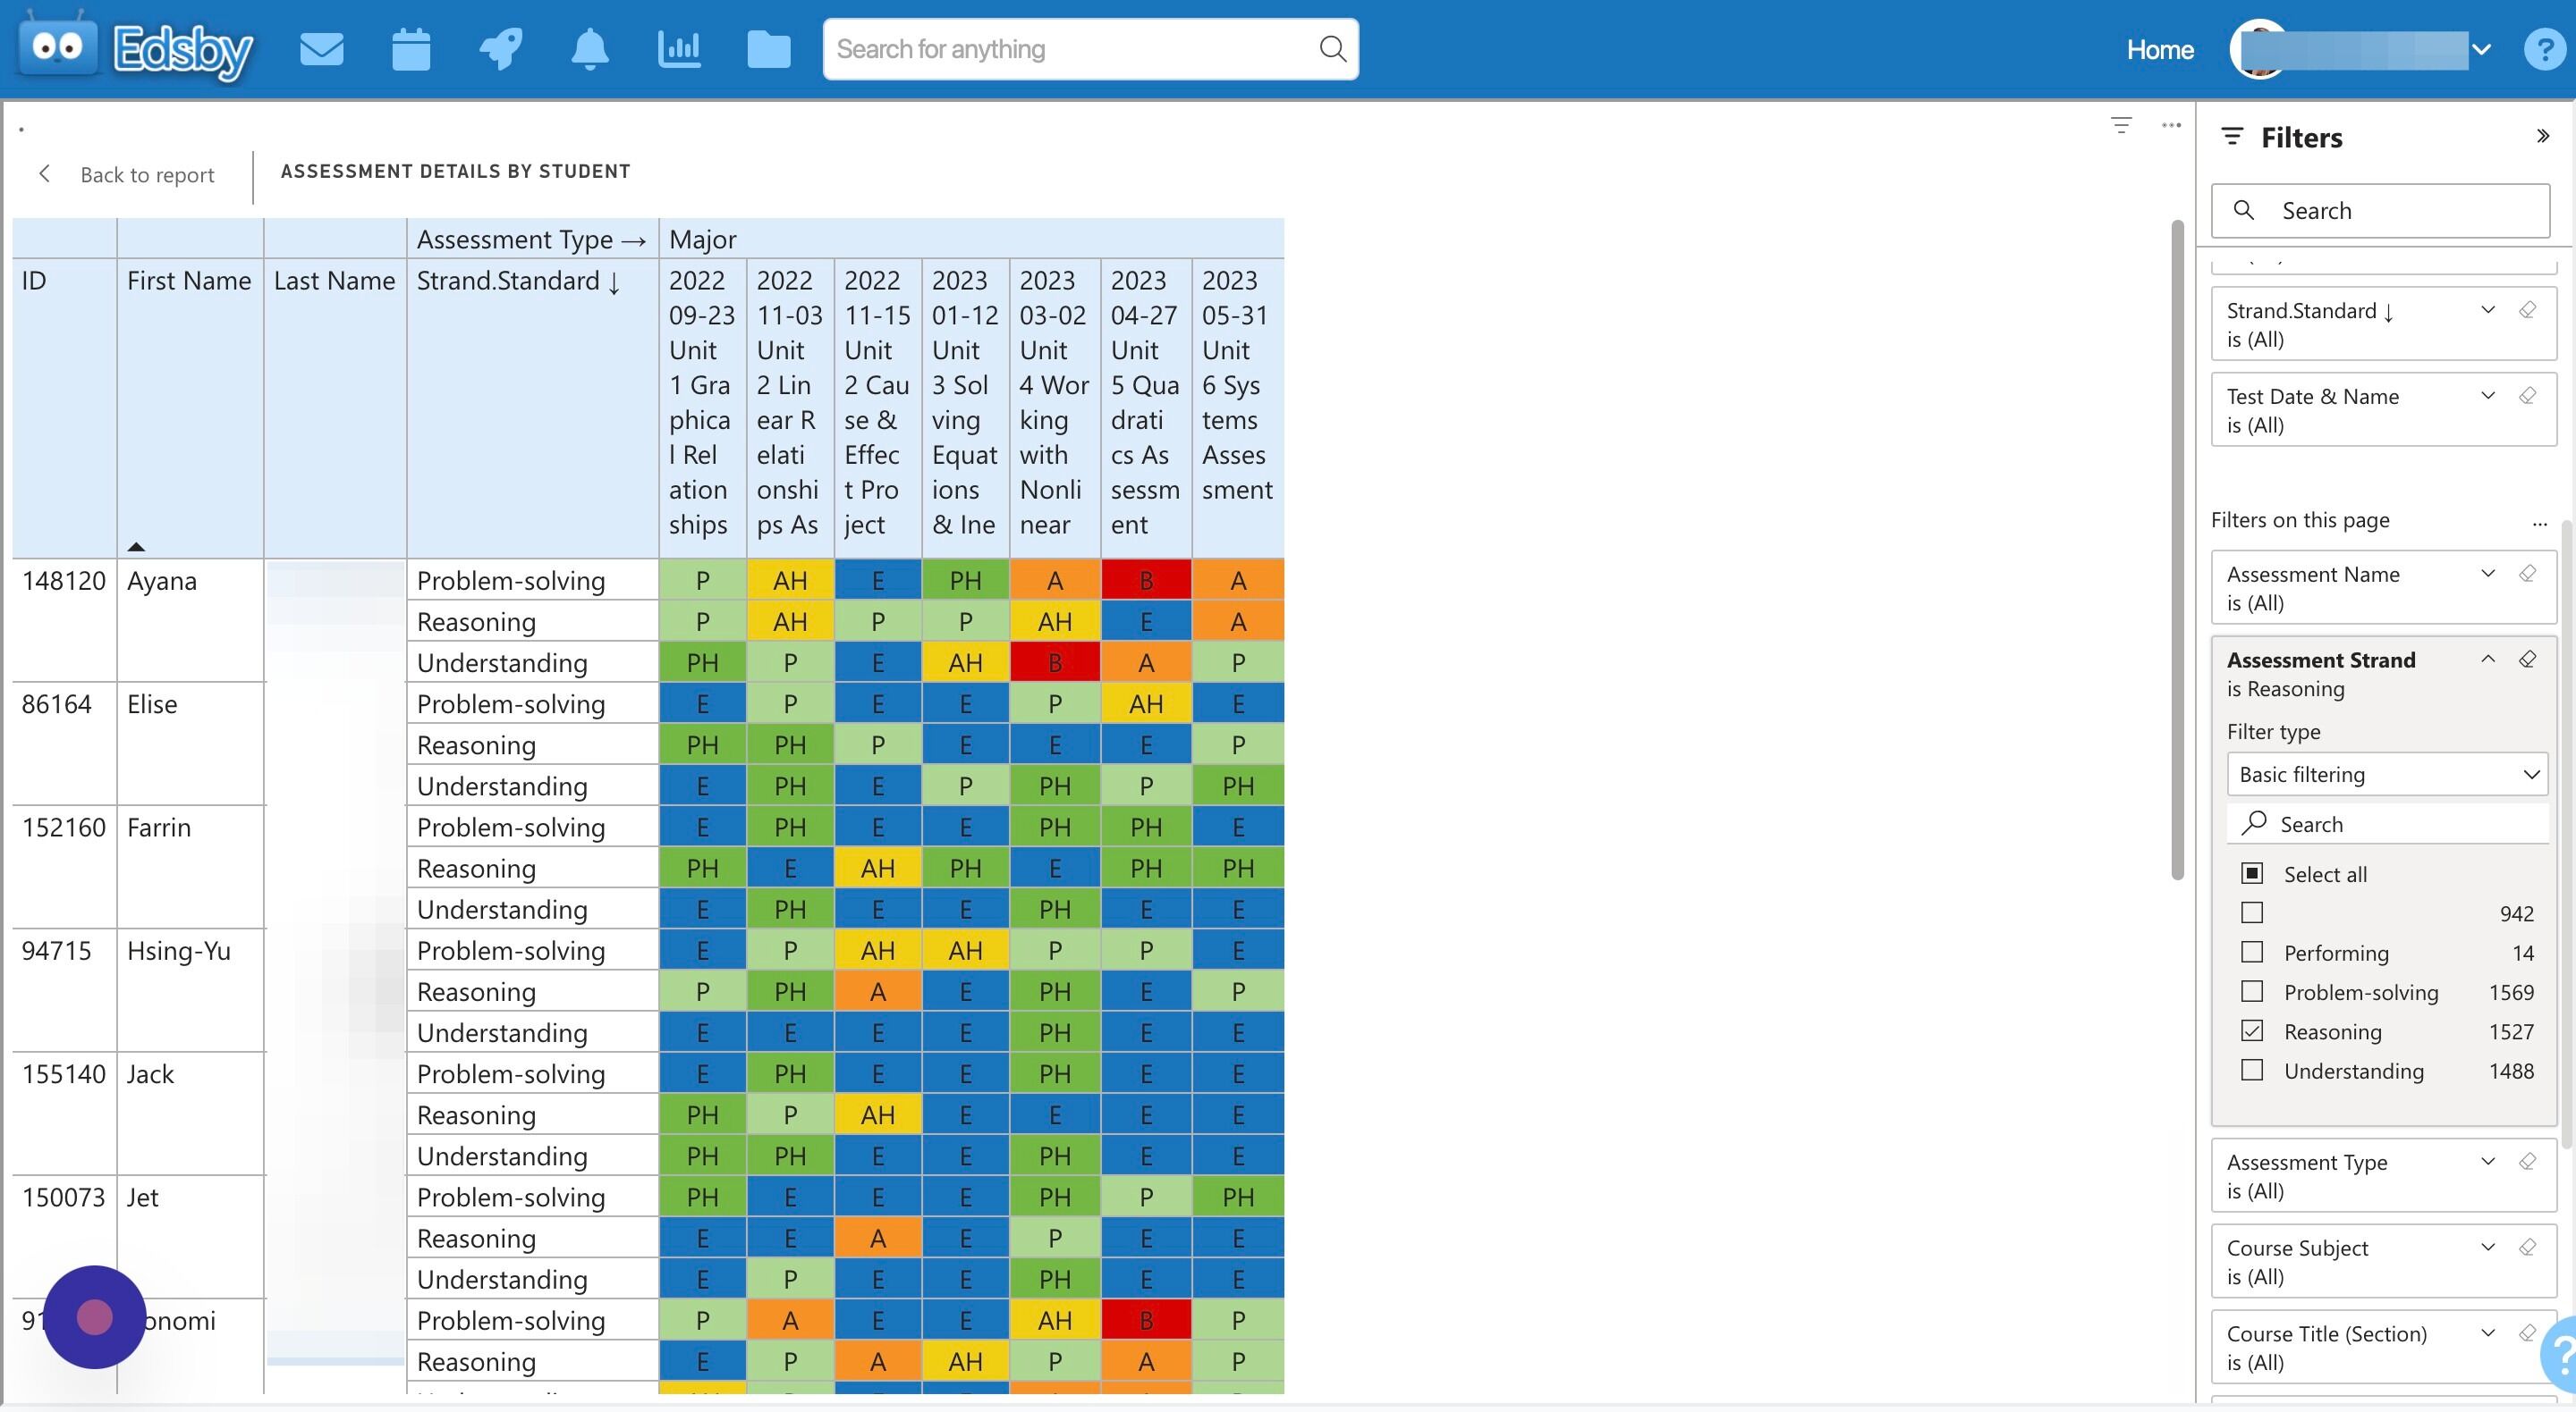Screen dimensions: 2576x1412
Task: Open the folder icon in top bar
Action: coord(768,49)
